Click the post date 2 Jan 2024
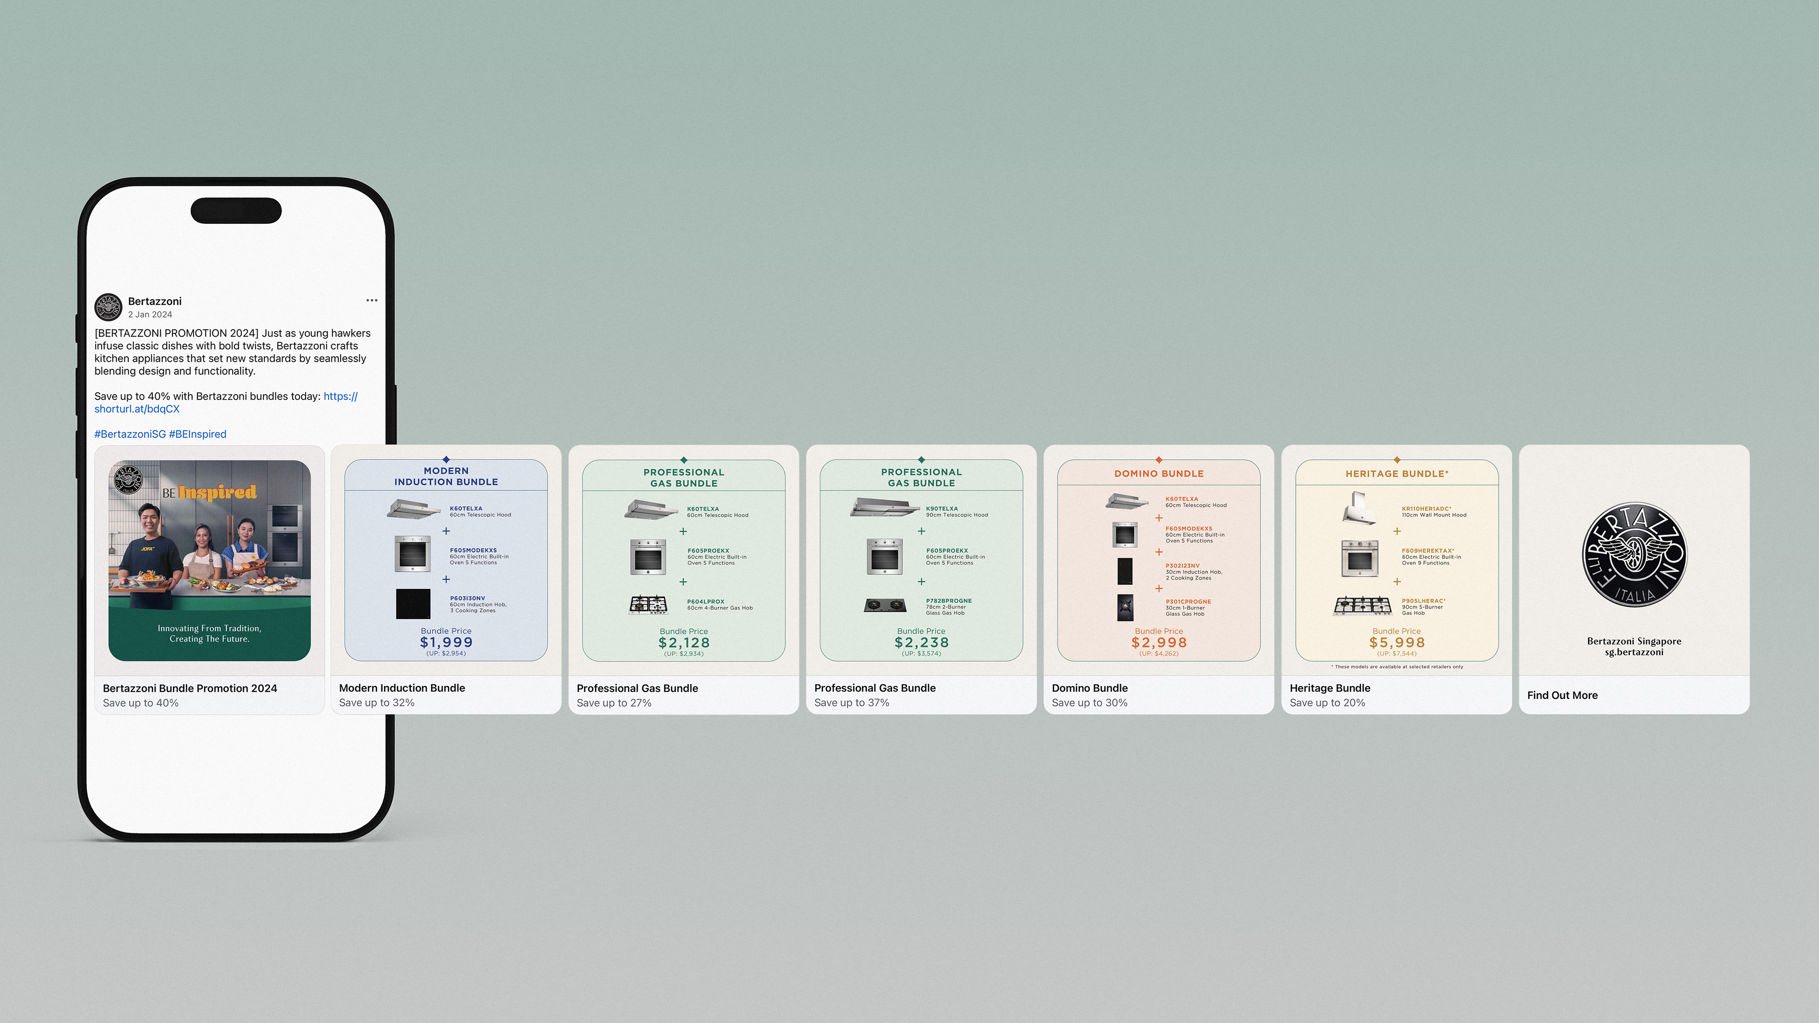Image resolution: width=1819 pixels, height=1023 pixels. pos(150,314)
